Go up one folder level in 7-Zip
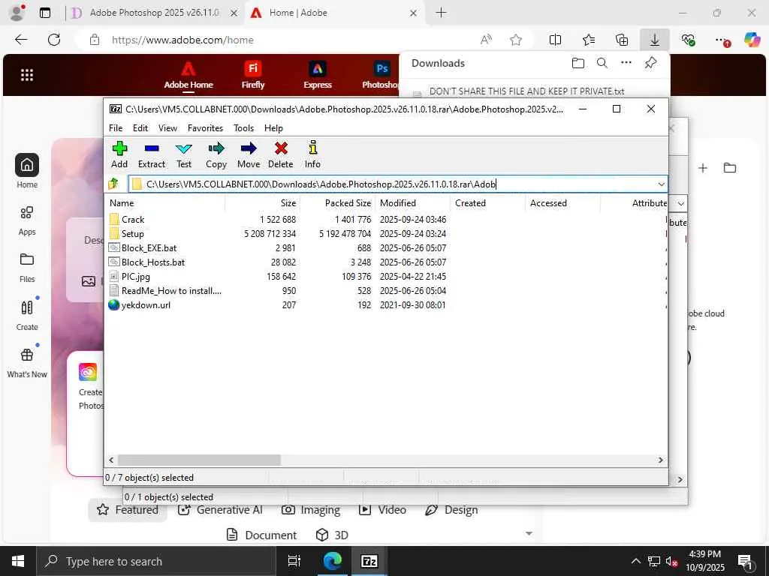The width and height of the screenshot is (769, 576). coord(113,184)
